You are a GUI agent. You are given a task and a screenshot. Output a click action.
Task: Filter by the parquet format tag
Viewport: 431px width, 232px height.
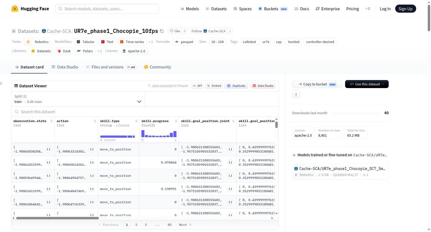[184, 42]
